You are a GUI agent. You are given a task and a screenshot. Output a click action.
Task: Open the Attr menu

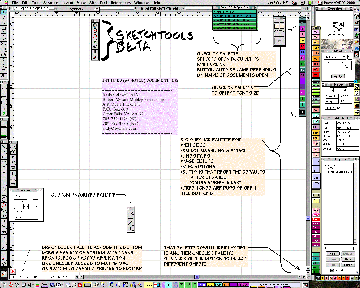click(x=93, y=3)
